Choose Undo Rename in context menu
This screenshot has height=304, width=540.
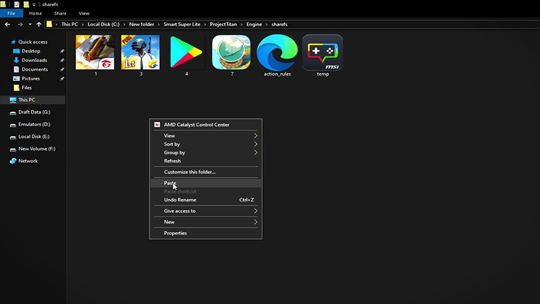tap(206, 200)
